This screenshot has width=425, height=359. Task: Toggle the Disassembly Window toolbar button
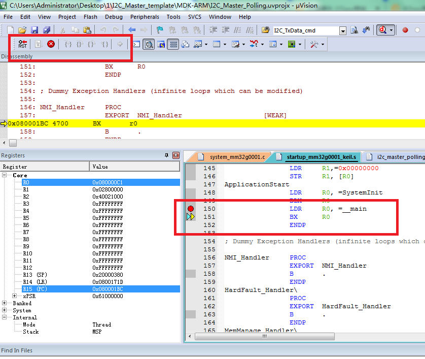[x=149, y=44]
